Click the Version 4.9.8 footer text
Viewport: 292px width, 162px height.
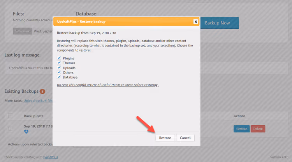click(279, 157)
